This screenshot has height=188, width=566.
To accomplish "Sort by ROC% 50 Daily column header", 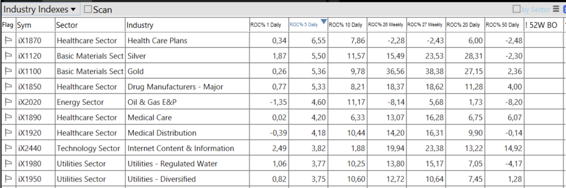I will point(502,25).
